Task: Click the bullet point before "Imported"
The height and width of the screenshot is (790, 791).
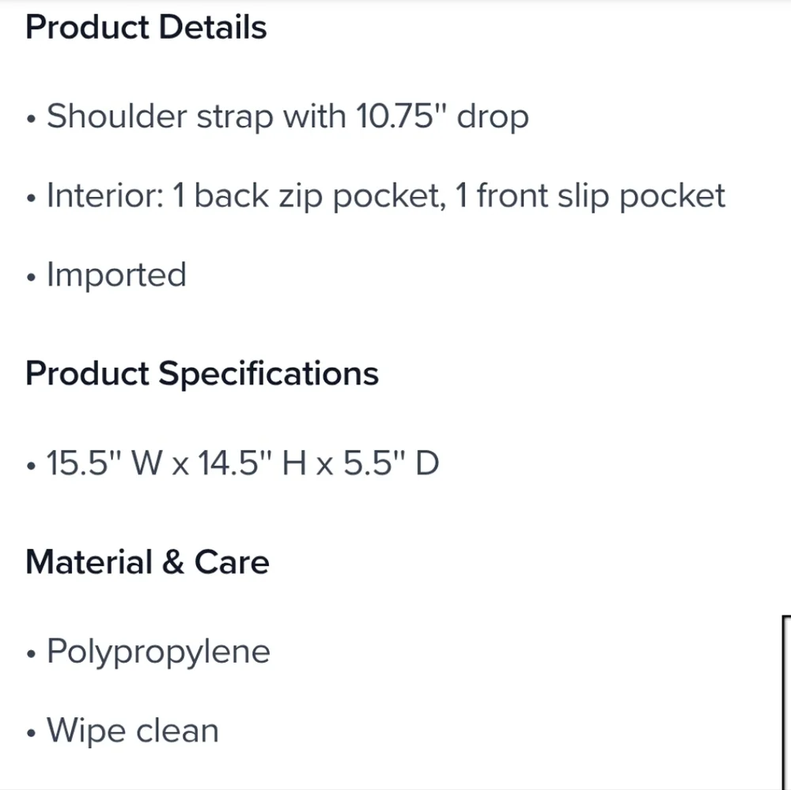Action: (31, 278)
